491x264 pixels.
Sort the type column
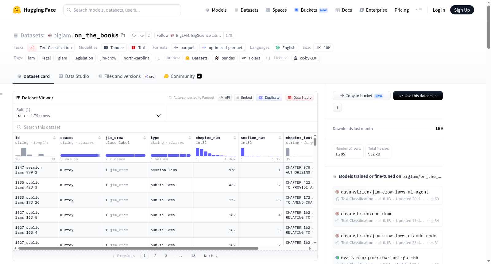pos(190,138)
